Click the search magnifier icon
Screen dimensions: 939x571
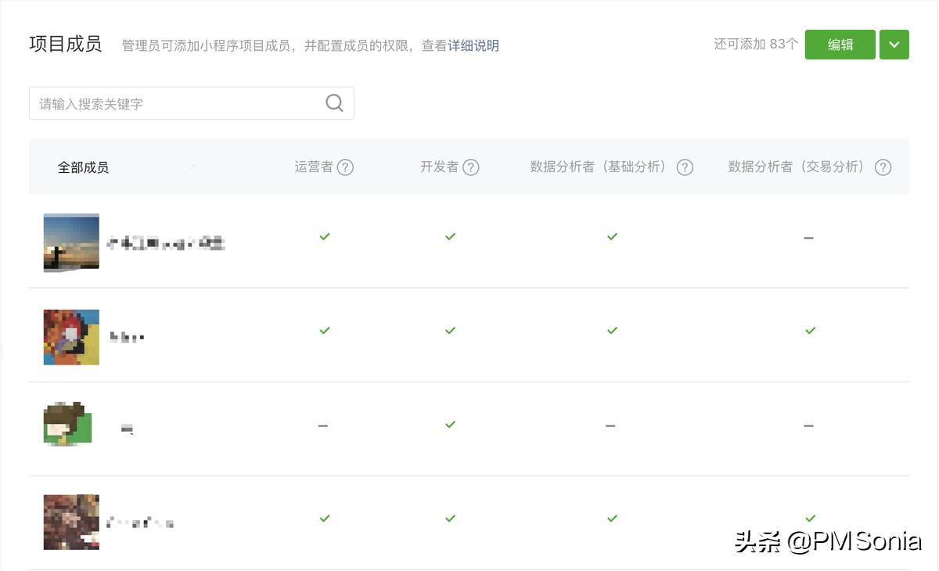click(x=334, y=103)
